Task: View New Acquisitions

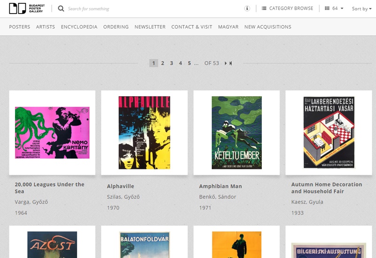Action: 267,27
